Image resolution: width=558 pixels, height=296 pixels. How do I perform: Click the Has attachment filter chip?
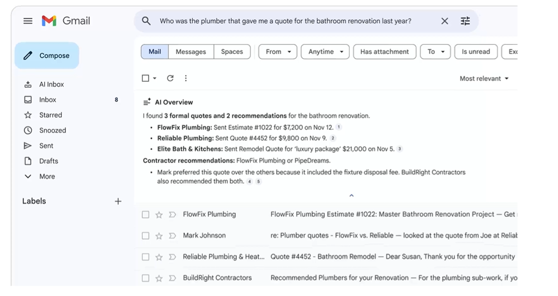tap(384, 52)
